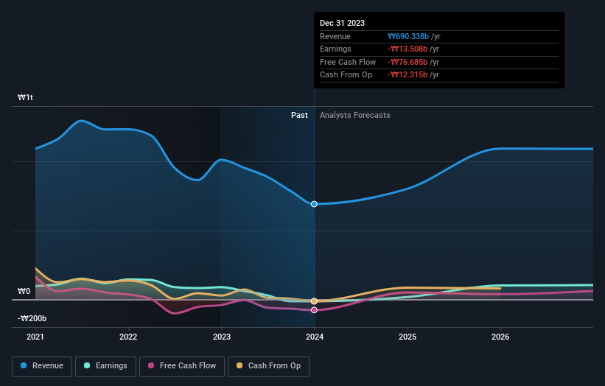This screenshot has width=605, height=386.
Task: Click the pink Free Cash Flow legend dot
Action: click(x=151, y=365)
